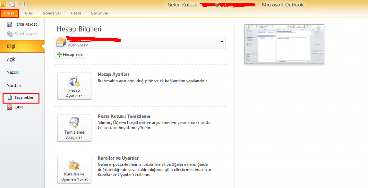
Task: Click the Kurallar ve Uyarılar heading
Action: coord(118,158)
